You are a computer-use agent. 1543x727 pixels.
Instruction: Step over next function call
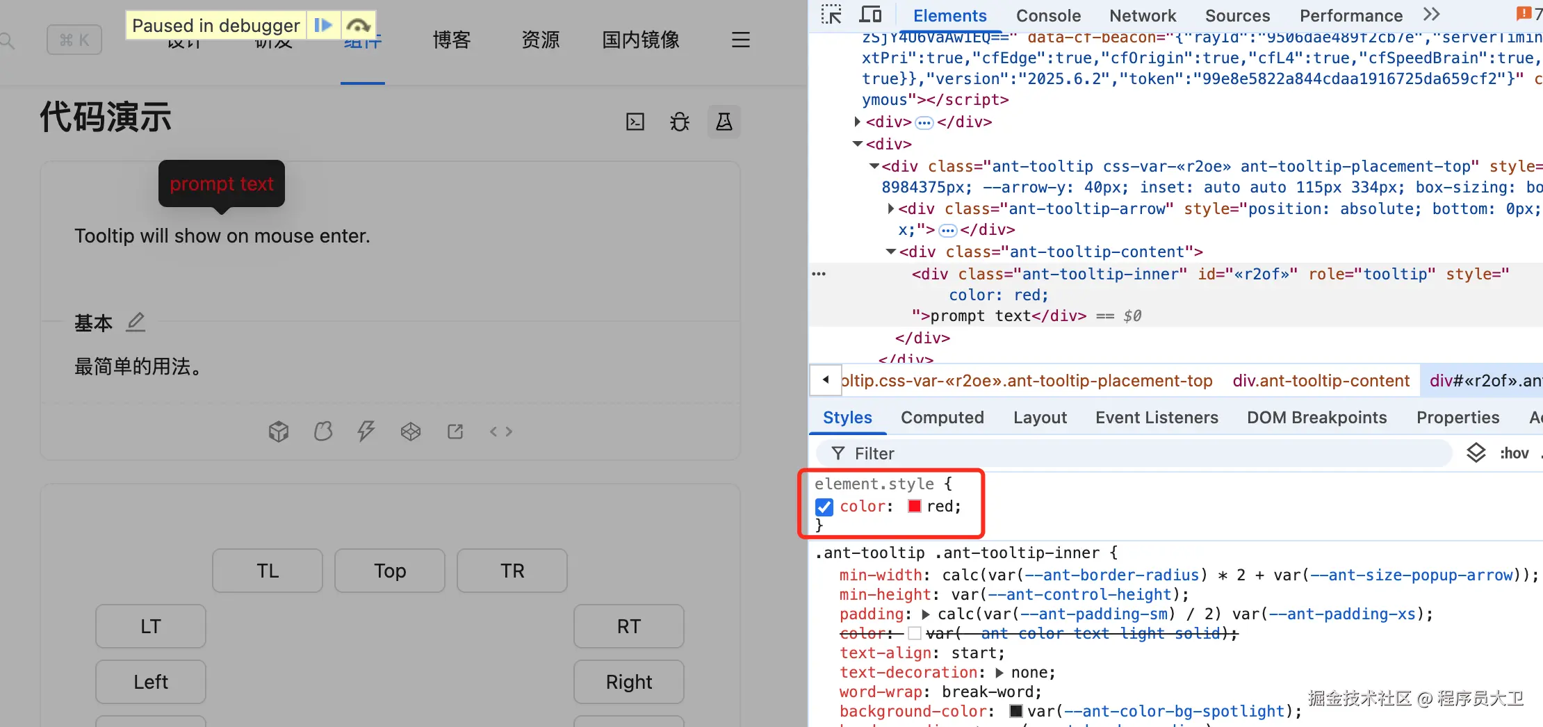(x=358, y=26)
